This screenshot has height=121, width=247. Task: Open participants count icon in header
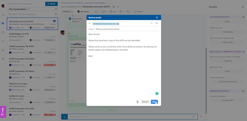click(96, 12)
